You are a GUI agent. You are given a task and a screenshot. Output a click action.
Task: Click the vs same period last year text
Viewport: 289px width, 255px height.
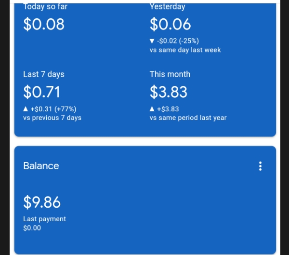point(188,118)
